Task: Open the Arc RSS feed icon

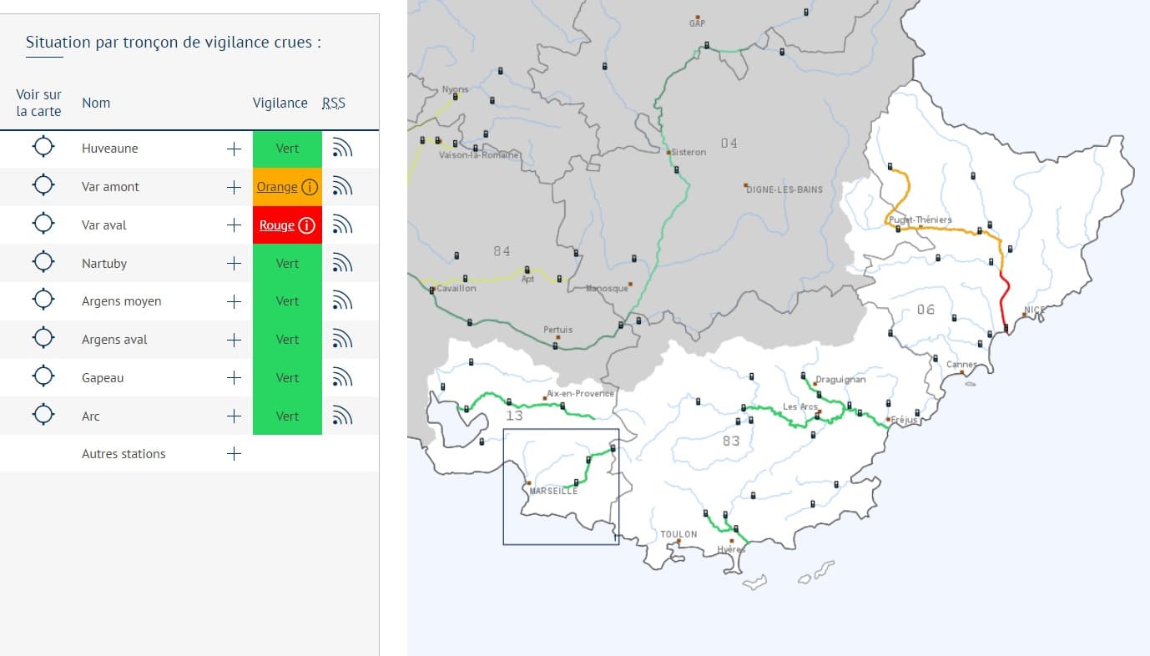Action: [x=342, y=416]
